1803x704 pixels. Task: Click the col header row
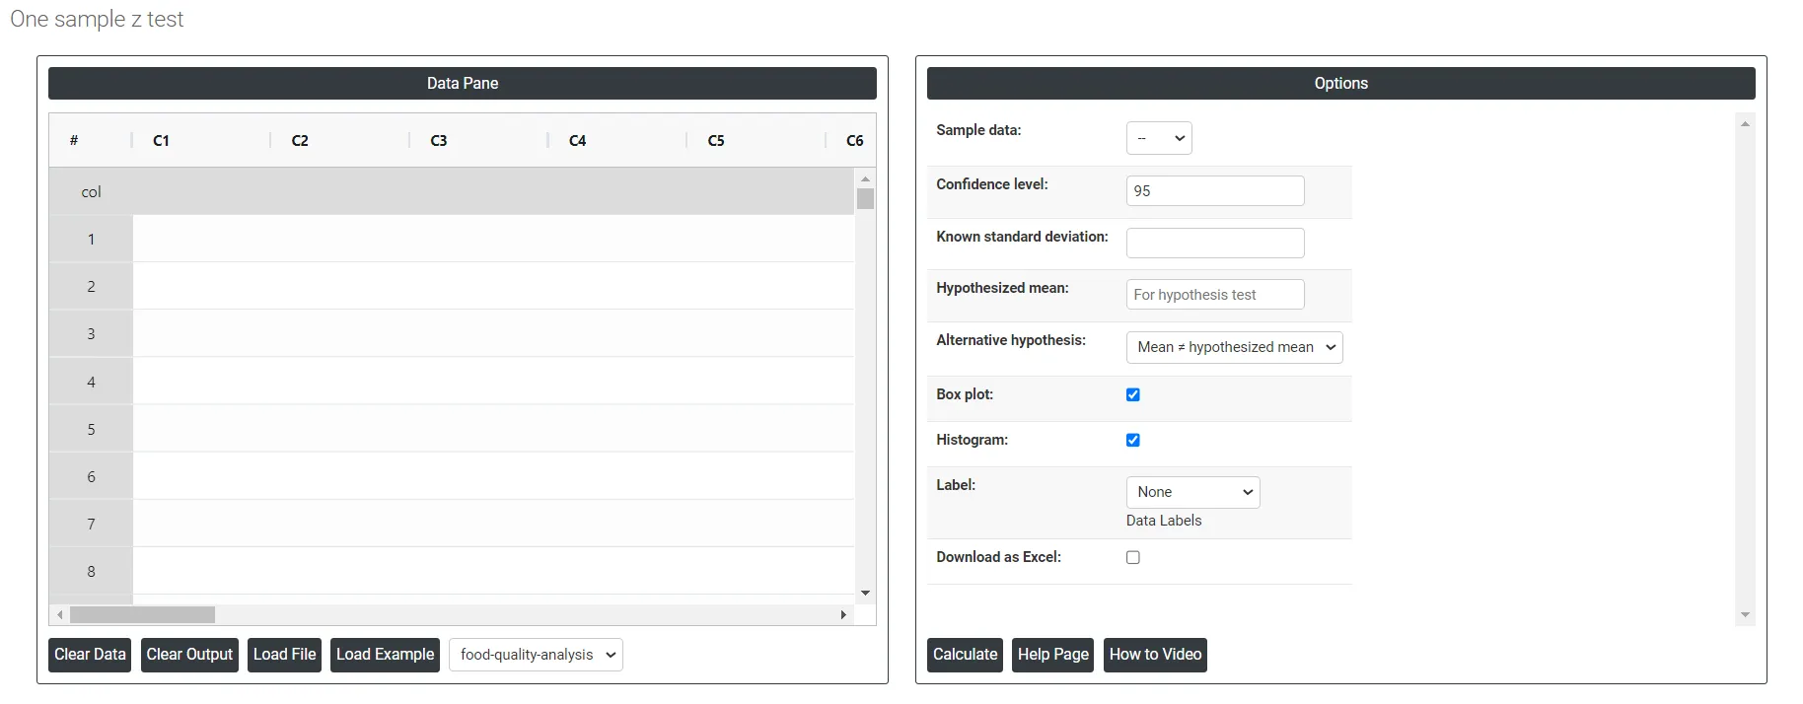coord(452,192)
